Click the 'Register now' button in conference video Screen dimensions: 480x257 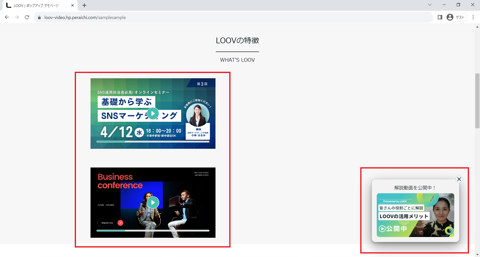pyautogui.click(x=110, y=223)
